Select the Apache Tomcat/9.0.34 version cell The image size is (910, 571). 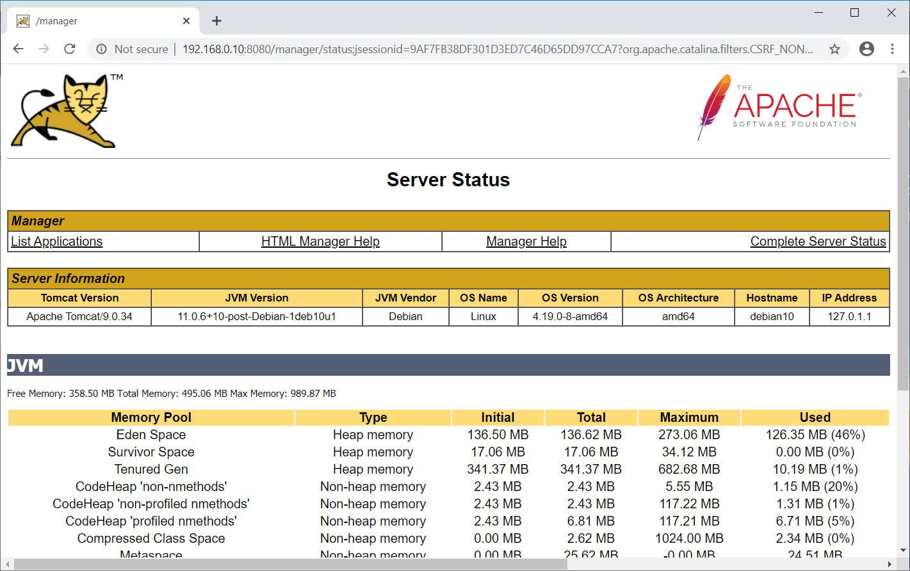click(79, 316)
